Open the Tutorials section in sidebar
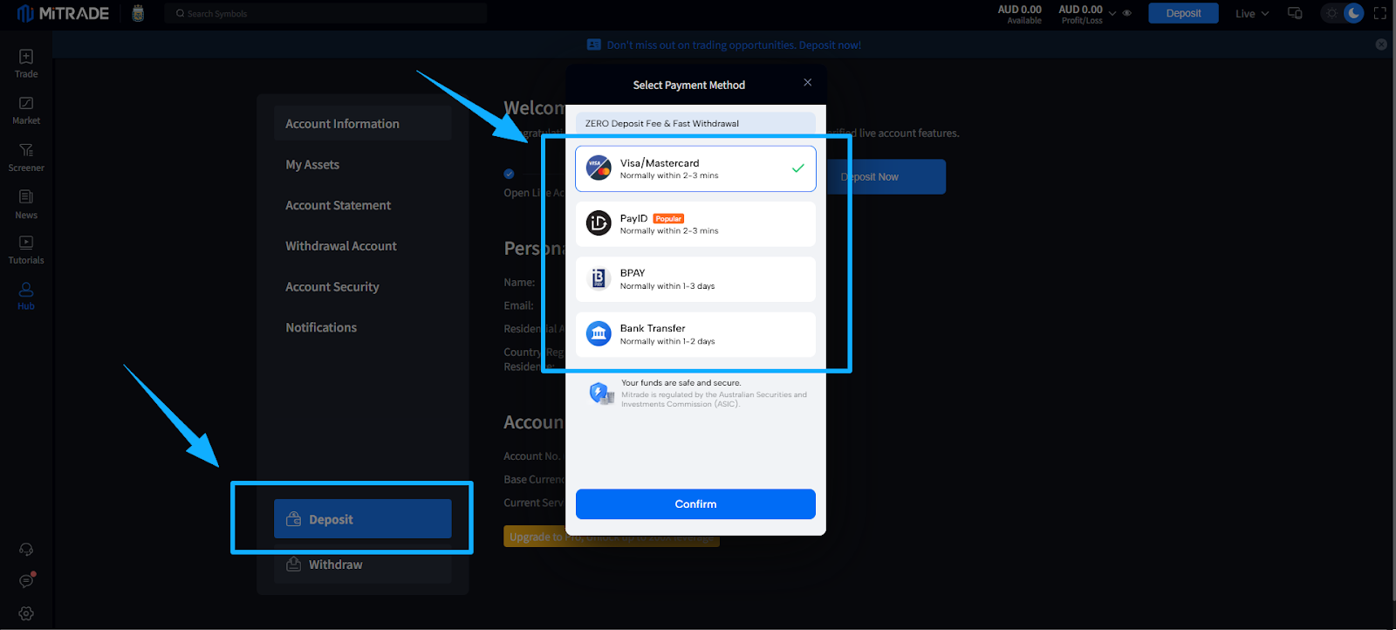 pyautogui.click(x=26, y=250)
